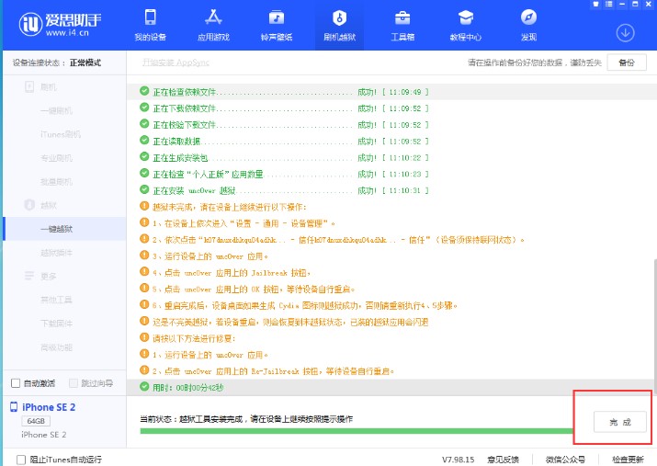Viewport: 657px width, 466px height.
Task: Select 其他工具 in sidebar
Action: 55,300
